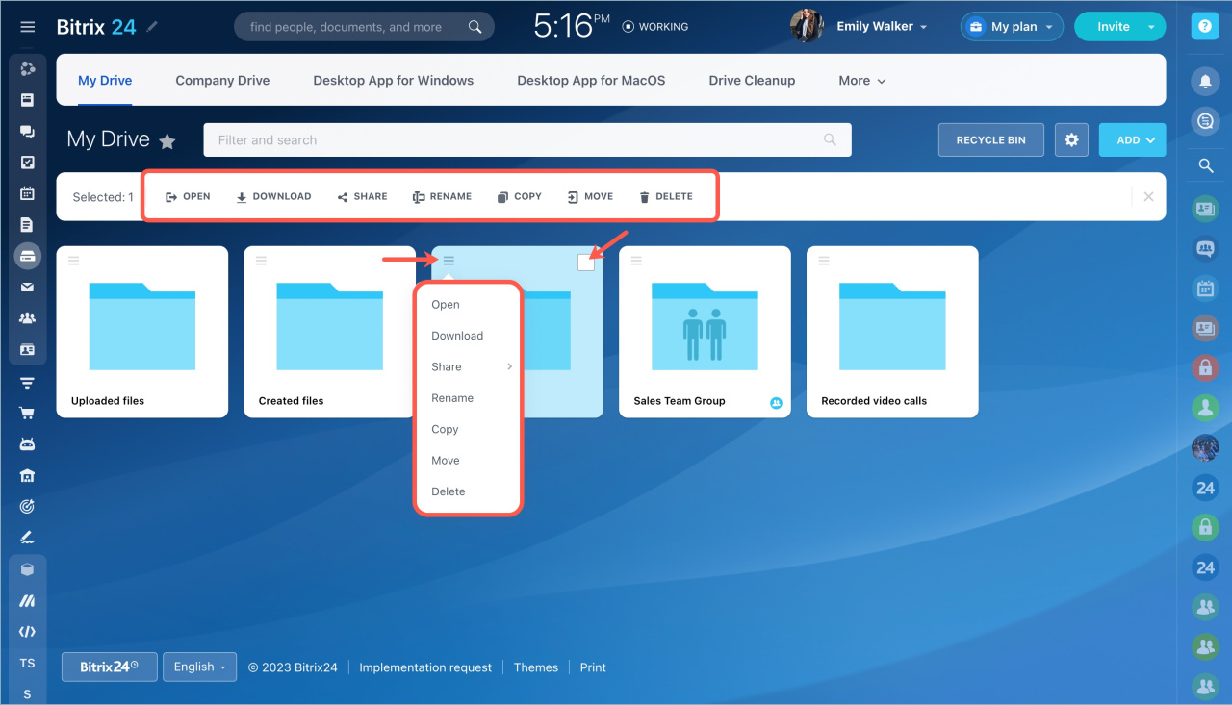Viewport: 1232px width, 705px height.
Task: Open menu icon on Sales Team Group folder
Action: pyautogui.click(x=636, y=260)
